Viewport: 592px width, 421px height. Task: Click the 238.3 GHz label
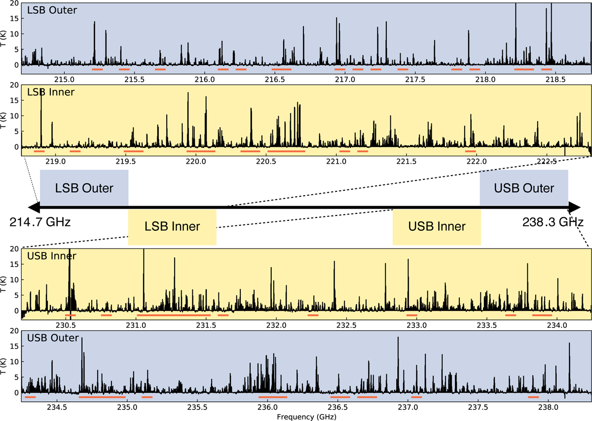553,222
